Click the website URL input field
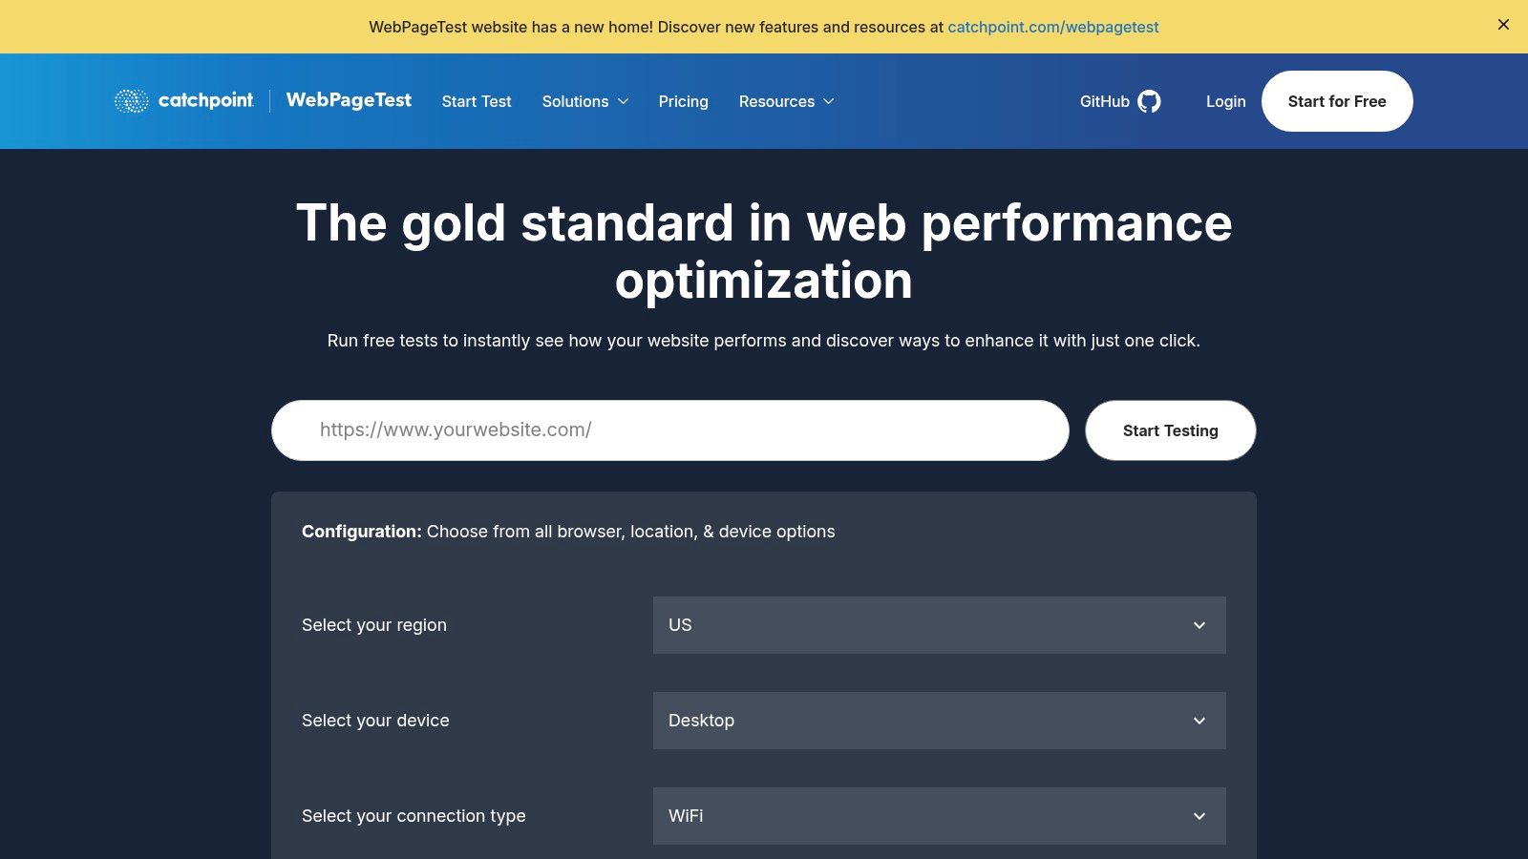The image size is (1528, 859). [668, 429]
